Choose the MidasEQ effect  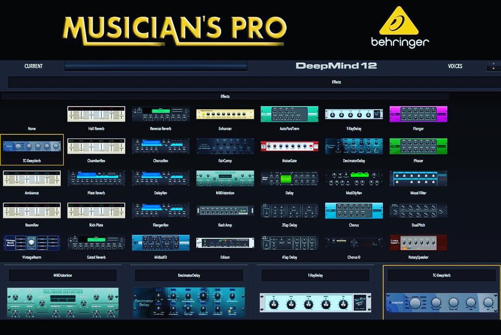(x=161, y=243)
